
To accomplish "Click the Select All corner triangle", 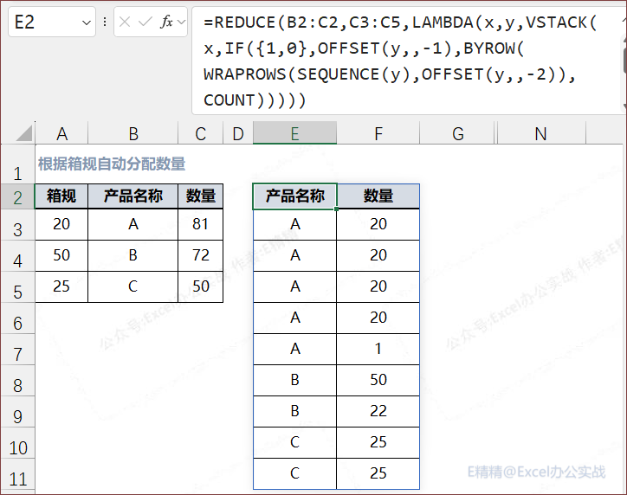I will point(23,133).
